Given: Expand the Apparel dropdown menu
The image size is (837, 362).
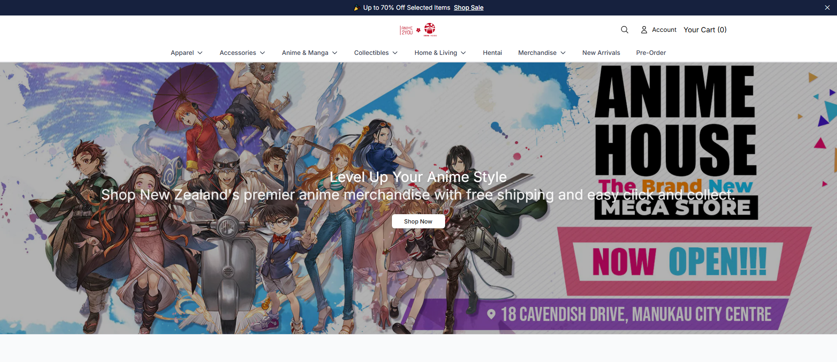Looking at the screenshot, I should [x=187, y=53].
